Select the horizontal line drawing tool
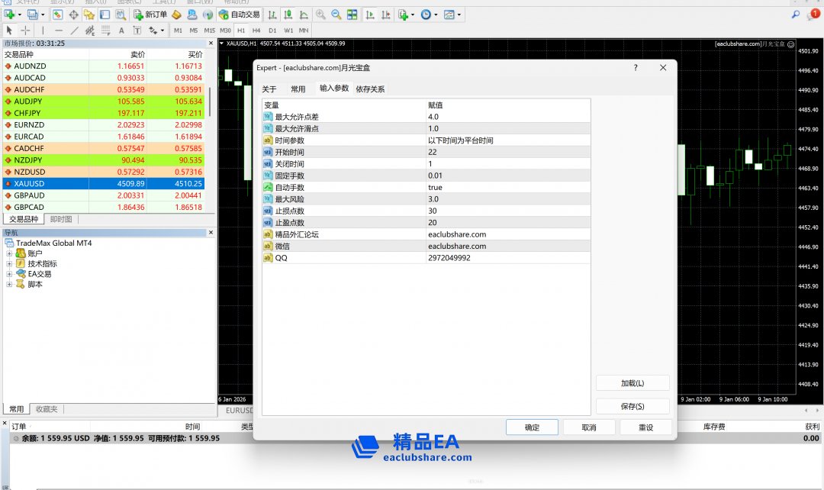824x490 pixels. click(59, 31)
